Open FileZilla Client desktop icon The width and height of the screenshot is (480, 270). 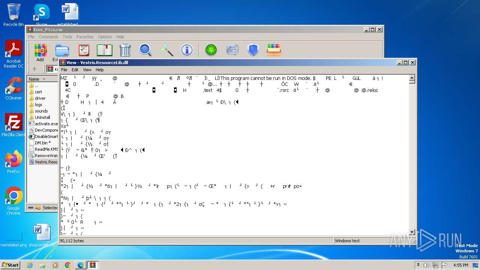13,125
